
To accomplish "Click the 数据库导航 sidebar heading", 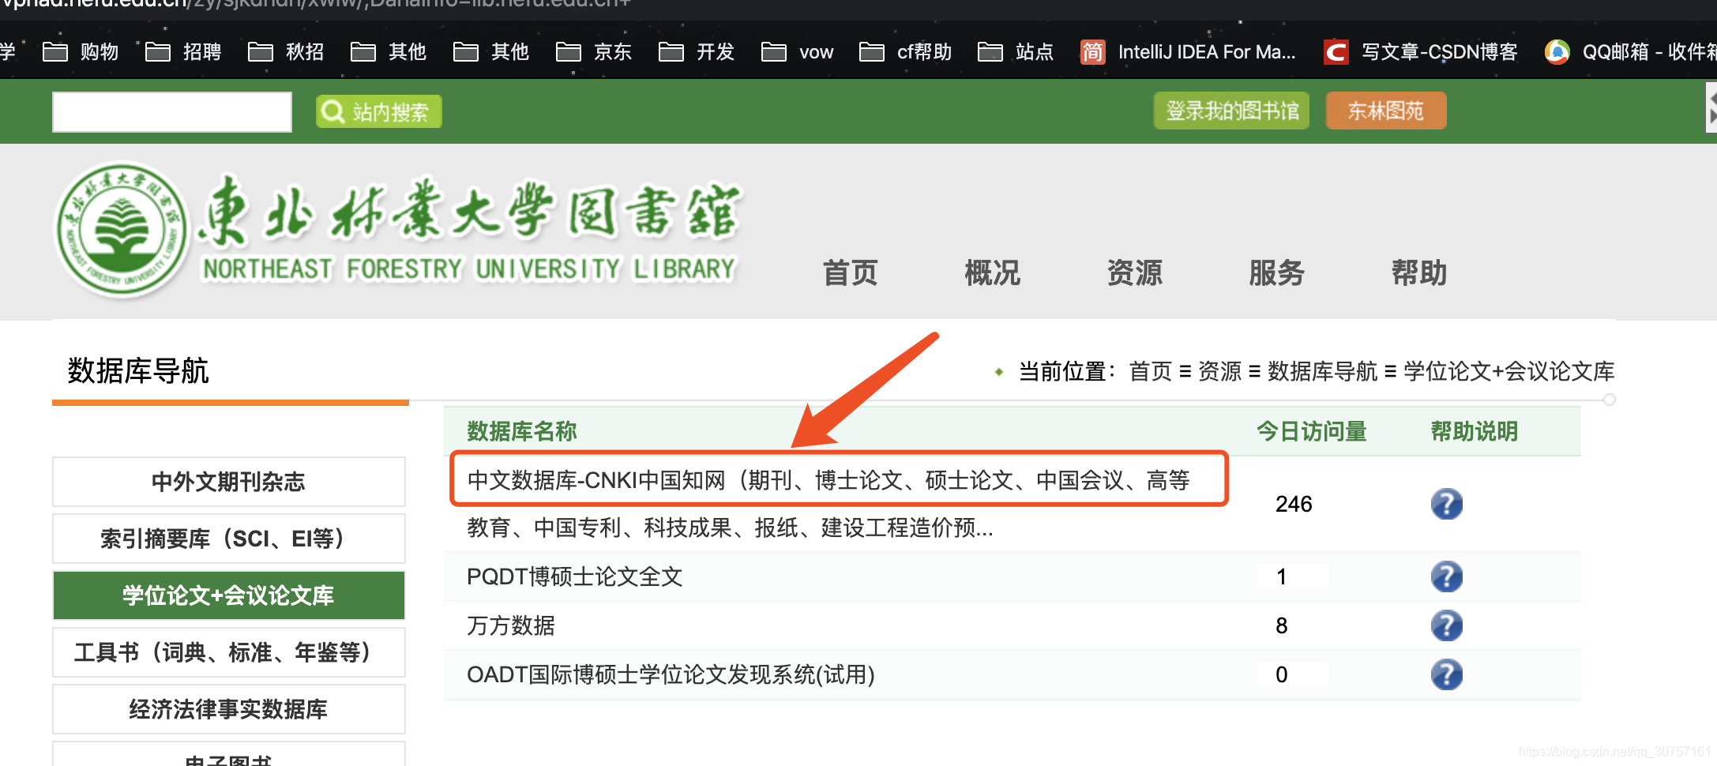I will pos(138,370).
